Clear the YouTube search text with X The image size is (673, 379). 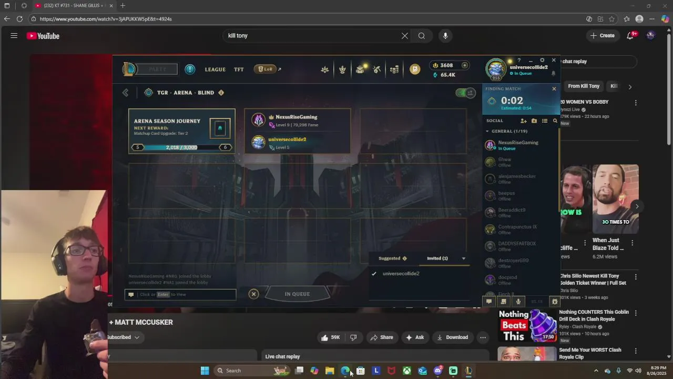(405, 36)
